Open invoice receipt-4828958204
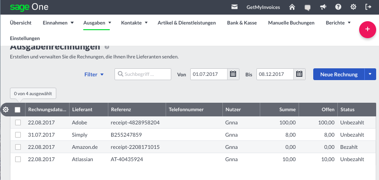The image size is (379, 180). (135, 123)
